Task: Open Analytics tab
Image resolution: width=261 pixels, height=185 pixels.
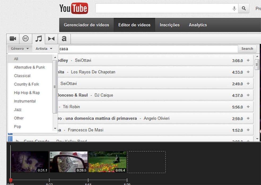Action: click(198, 25)
